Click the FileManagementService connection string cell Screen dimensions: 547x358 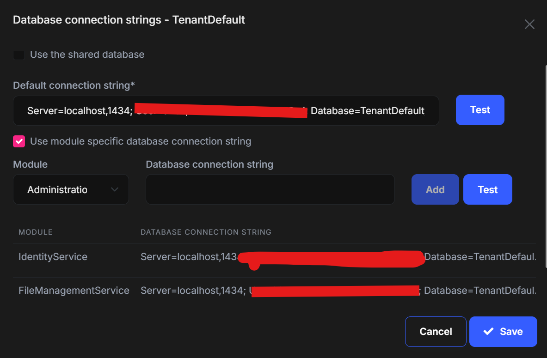[x=338, y=291]
